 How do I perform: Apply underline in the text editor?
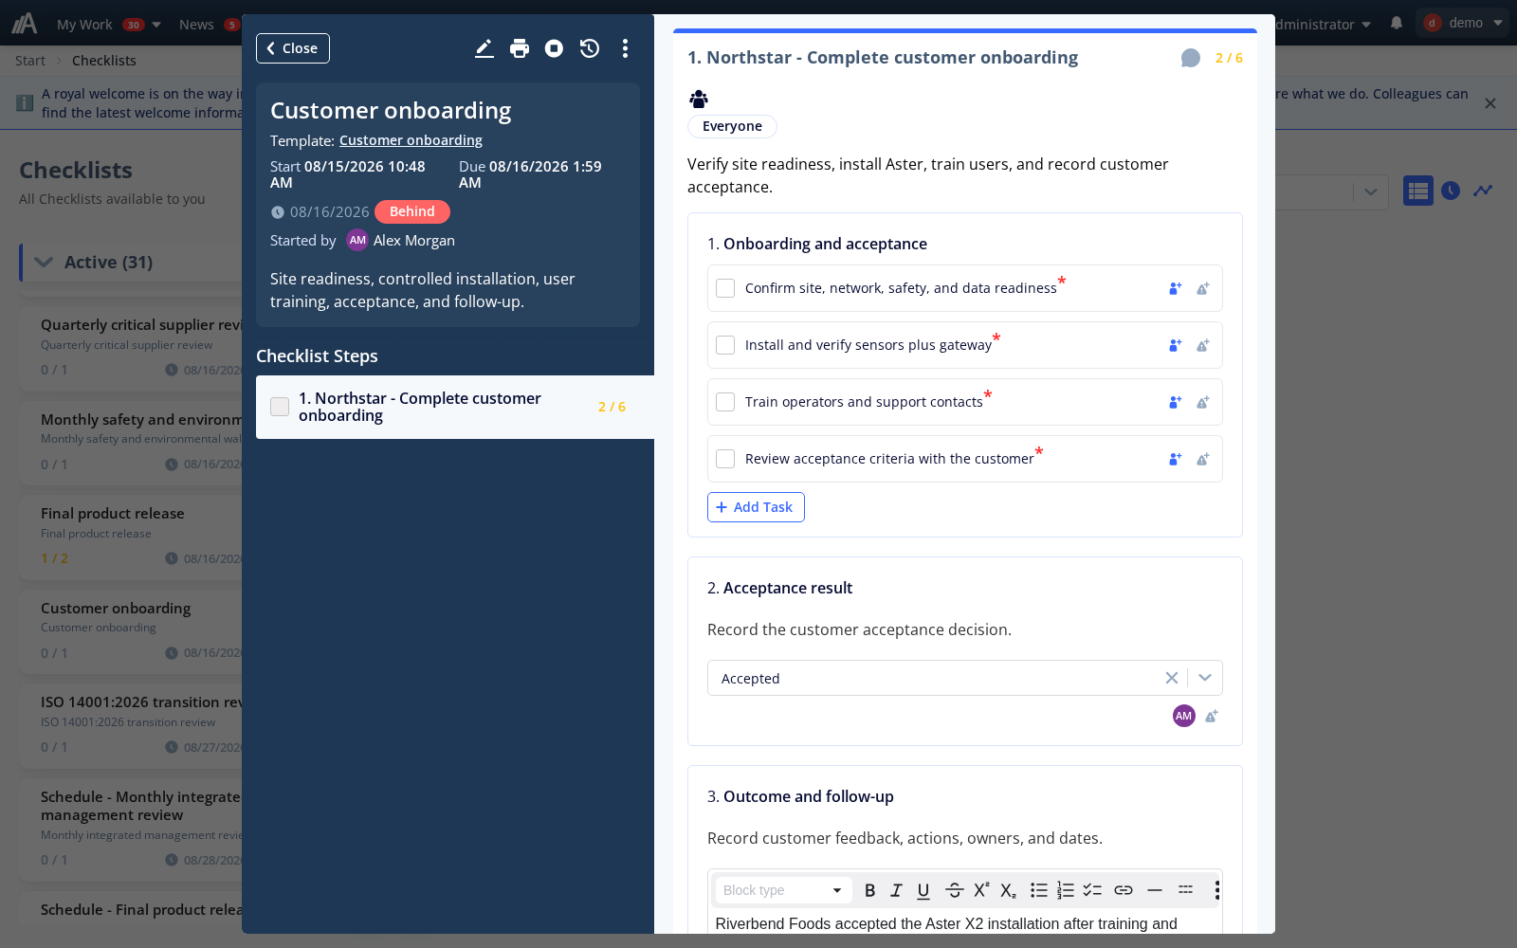[x=923, y=890]
